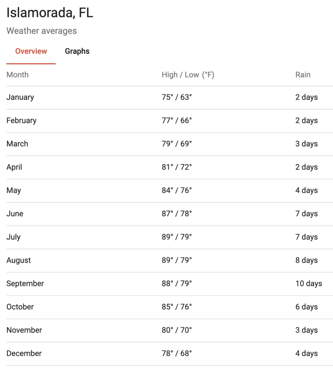Click September's 10 days rain value
333x371 pixels.
(x=308, y=284)
